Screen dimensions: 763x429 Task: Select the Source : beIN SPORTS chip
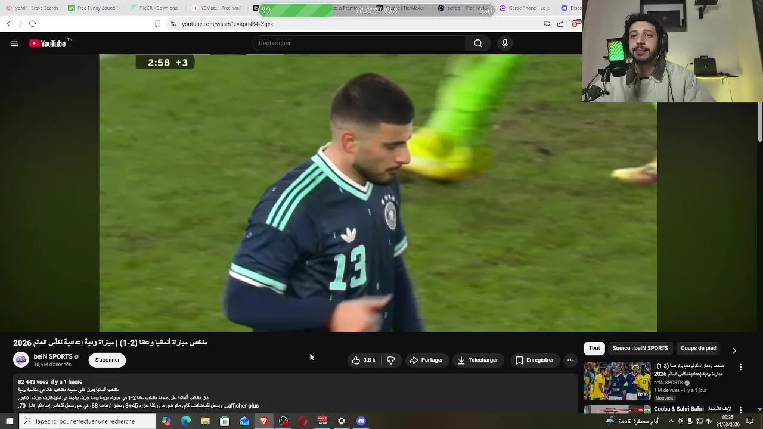(x=640, y=348)
